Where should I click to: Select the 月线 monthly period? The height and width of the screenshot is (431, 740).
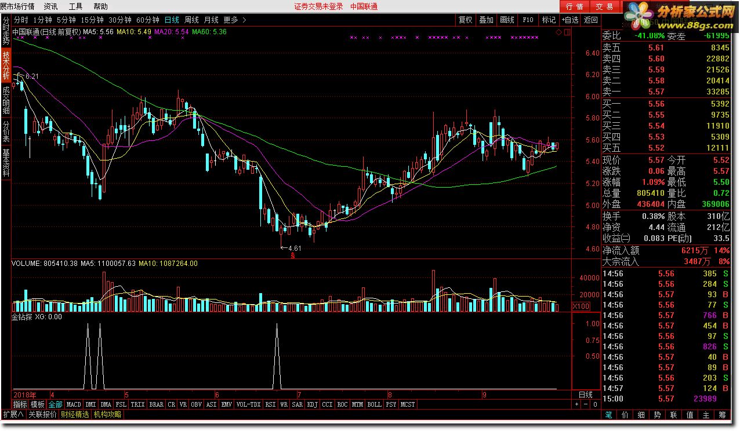tap(211, 20)
